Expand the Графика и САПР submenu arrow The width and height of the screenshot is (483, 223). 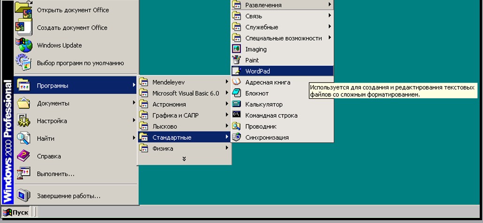point(226,115)
